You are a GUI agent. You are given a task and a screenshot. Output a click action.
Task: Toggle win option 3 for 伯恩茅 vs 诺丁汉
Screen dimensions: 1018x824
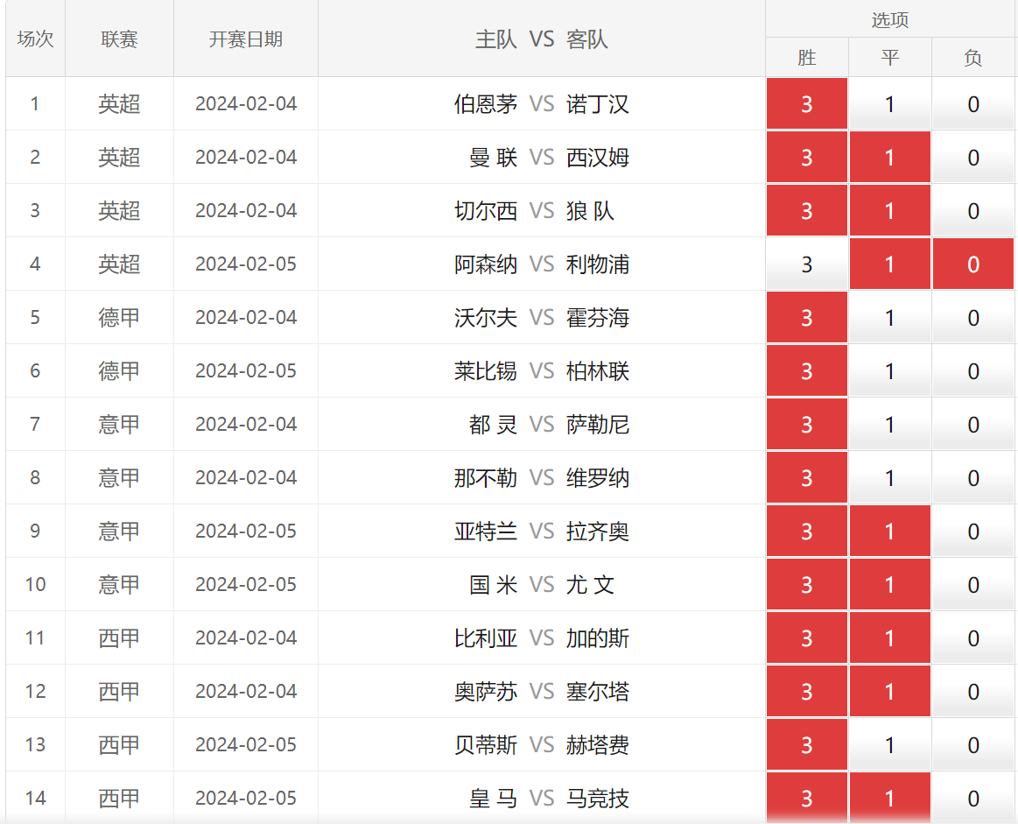click(806, 104)
